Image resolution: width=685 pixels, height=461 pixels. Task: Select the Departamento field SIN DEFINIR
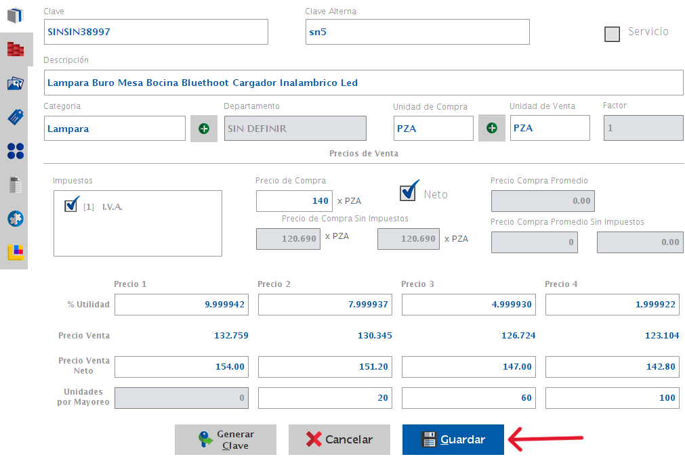coord(295,129)
